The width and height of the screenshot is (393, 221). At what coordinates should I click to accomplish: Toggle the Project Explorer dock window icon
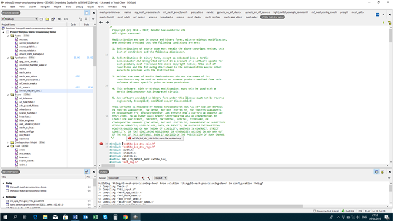tap(87, 13)
